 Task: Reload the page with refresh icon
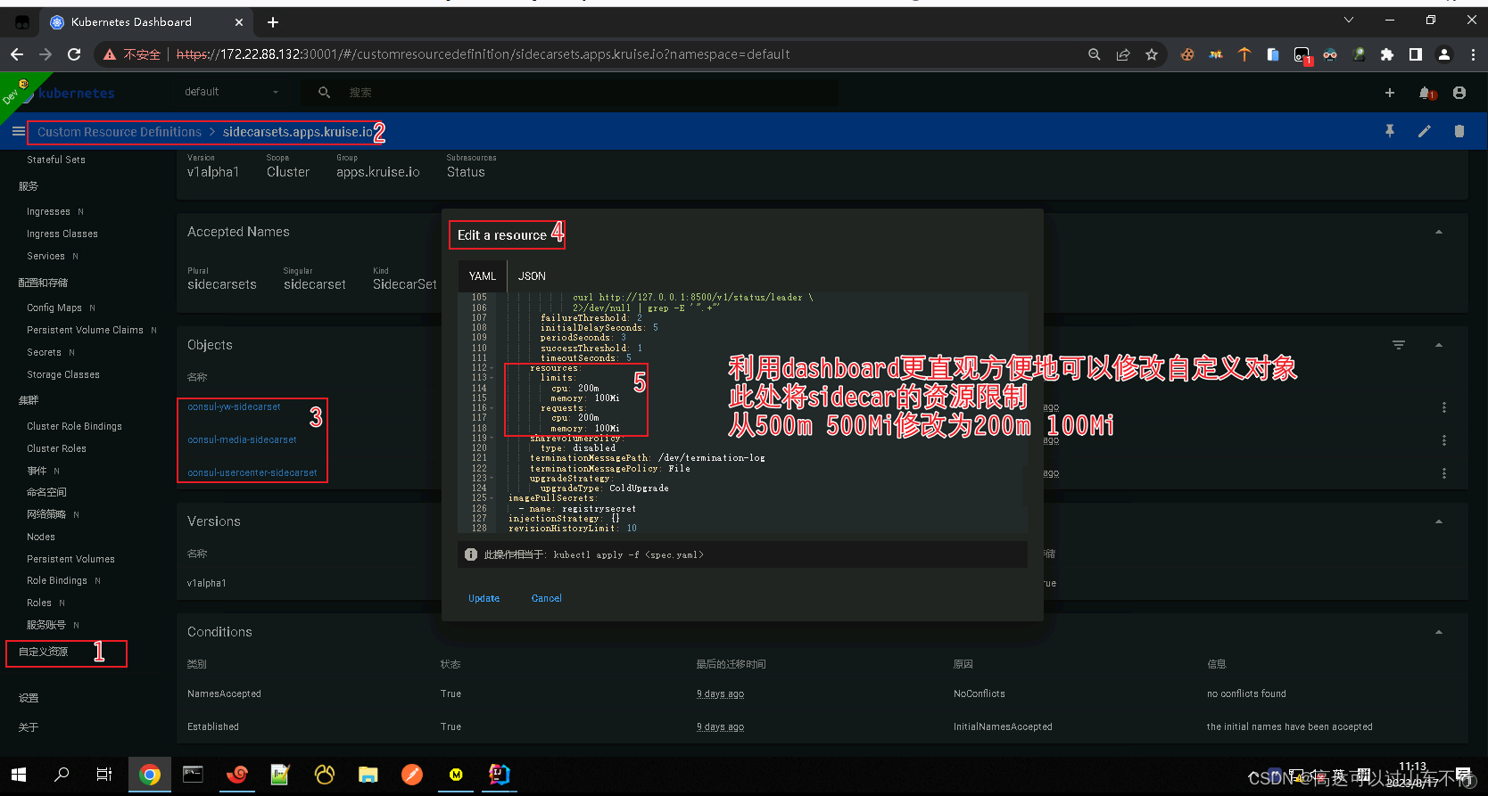(74, 54)
